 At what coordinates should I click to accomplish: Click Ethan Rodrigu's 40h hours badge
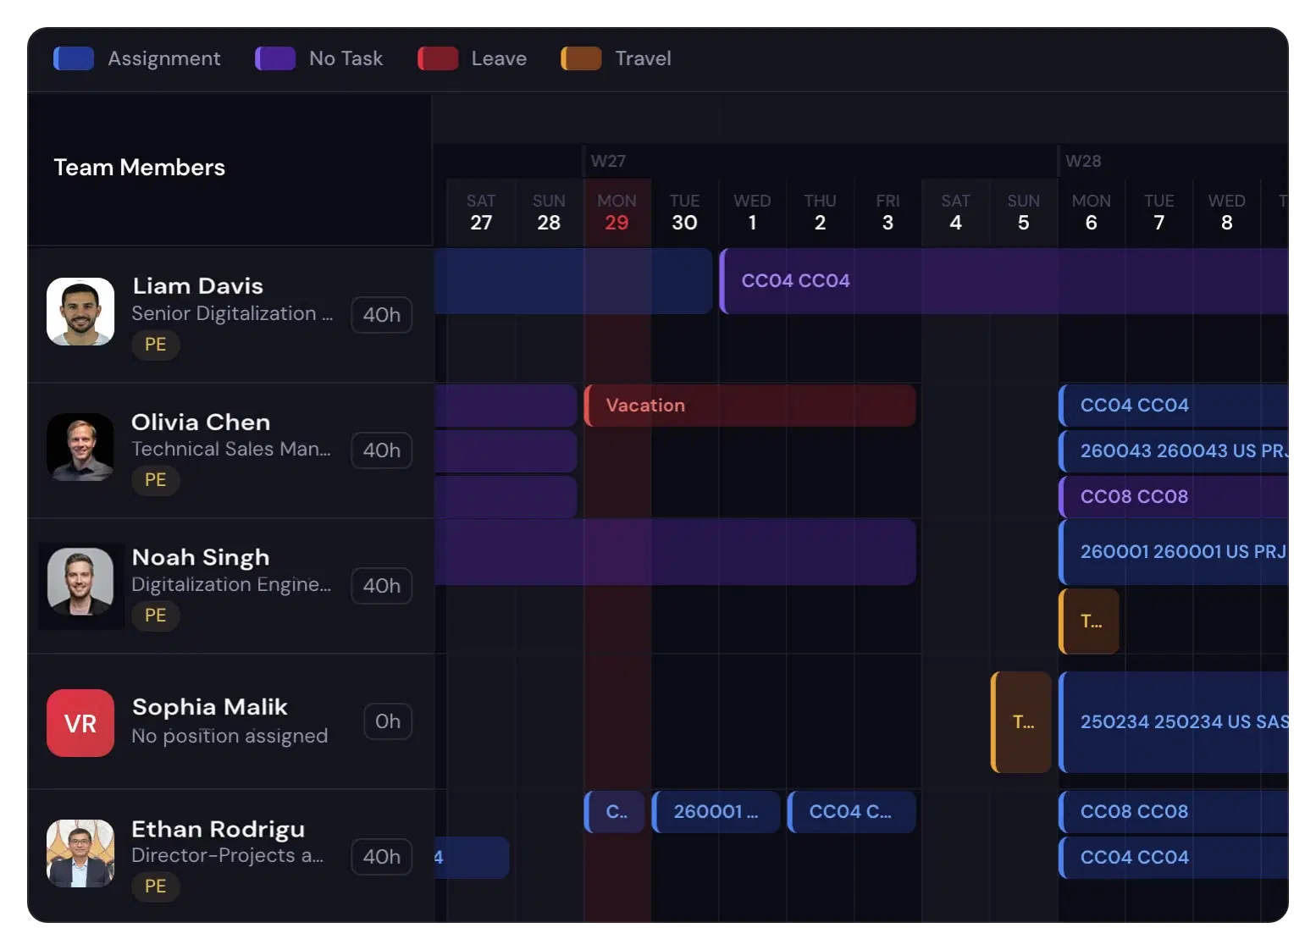(382, 857)
